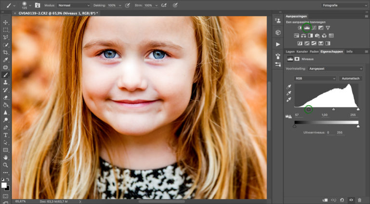Add a Brightness/Contrast adjustment
Image resolution: width=370 pixels, height=204 pixels.
tap(300, 28)
